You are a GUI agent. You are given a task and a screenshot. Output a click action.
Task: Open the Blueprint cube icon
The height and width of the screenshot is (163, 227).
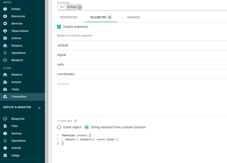click(5, 60)
